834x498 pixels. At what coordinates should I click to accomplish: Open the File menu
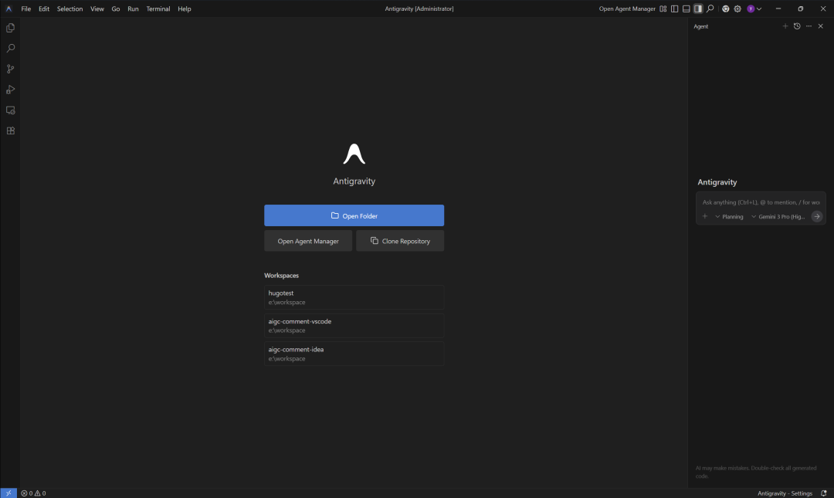pos(25,8)
